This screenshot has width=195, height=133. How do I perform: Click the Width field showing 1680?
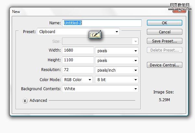click(x=78, y=50)
